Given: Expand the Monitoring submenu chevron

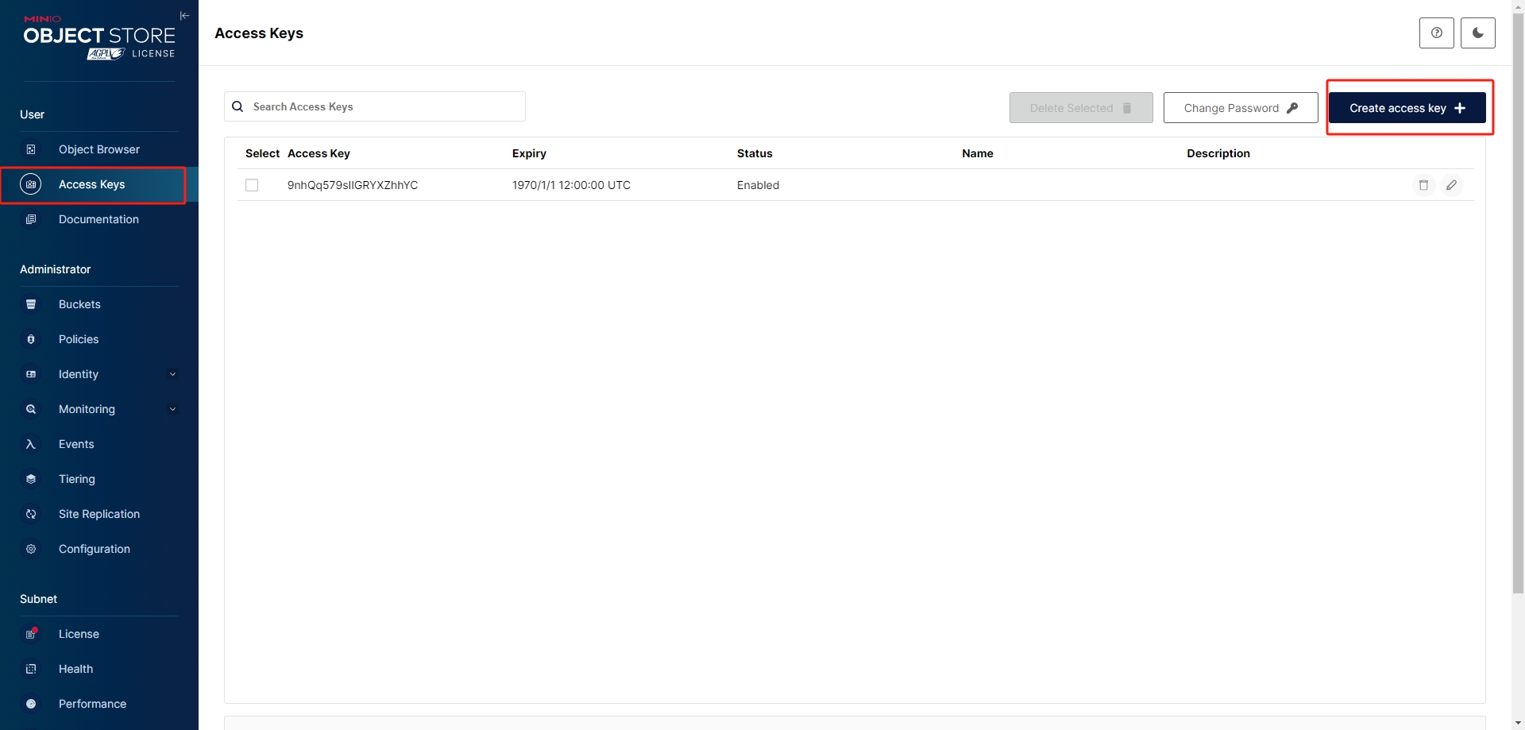Looking at the screenshot, I should [x=172, y=409].
